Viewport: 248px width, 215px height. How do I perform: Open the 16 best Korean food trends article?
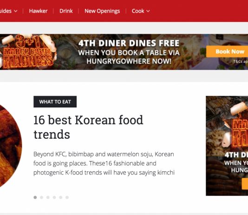(x=88, y=127)
